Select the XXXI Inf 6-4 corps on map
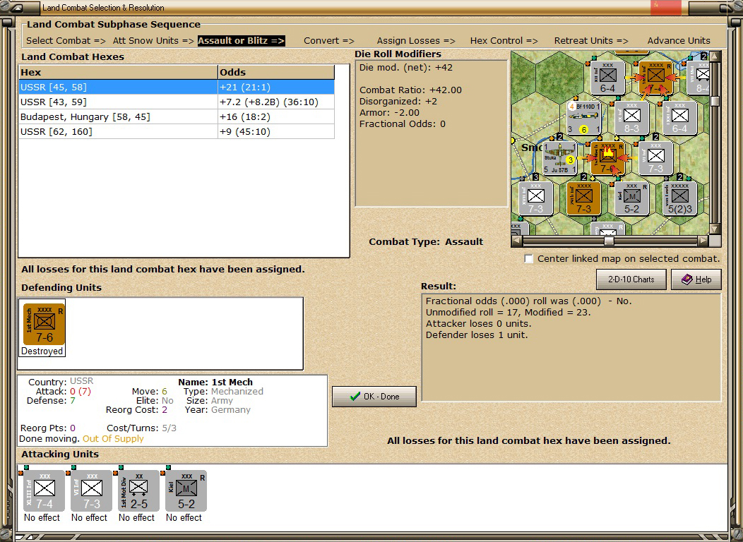The image size is (743, 542). coord(679,119)
